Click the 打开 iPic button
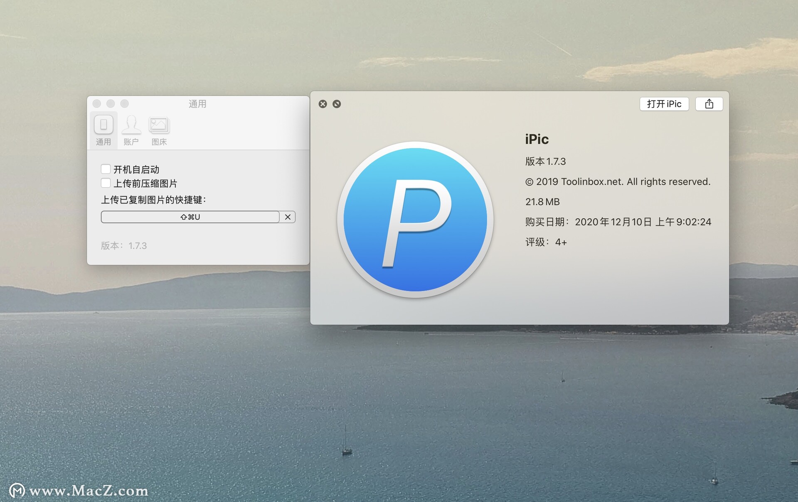 pyautogui.click(x=664, y=104)
